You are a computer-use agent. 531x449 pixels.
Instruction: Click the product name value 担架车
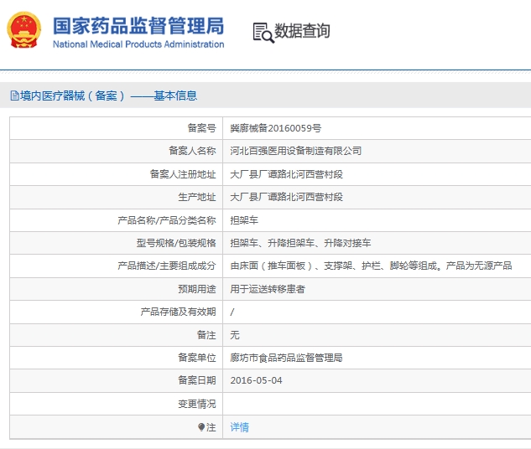tap(244, 220)
